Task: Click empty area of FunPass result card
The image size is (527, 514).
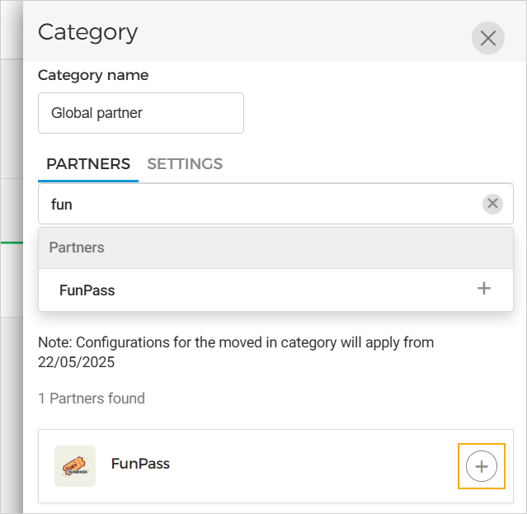Action: tap(313, 466)
